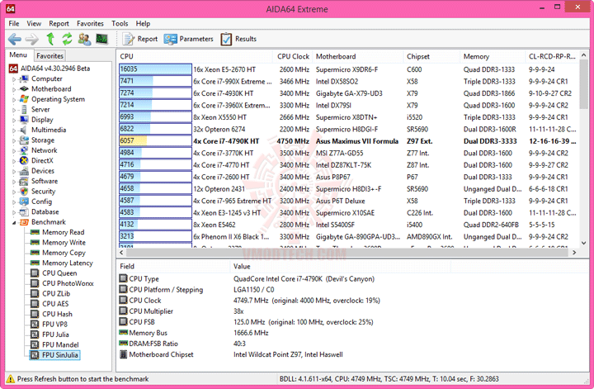Select FPU Mandel benchmark
Viewport: 594px width, 389px height.
pyautogui.click(x=60, y=345)
